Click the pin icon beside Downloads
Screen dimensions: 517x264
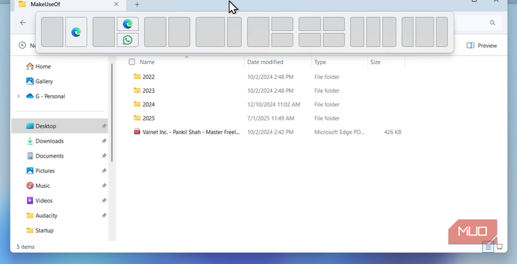(x=104, y=141)
